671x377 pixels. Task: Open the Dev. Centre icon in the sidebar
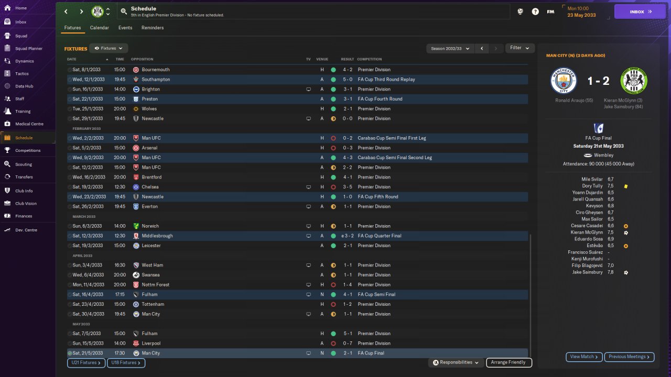tap(7, 230)
